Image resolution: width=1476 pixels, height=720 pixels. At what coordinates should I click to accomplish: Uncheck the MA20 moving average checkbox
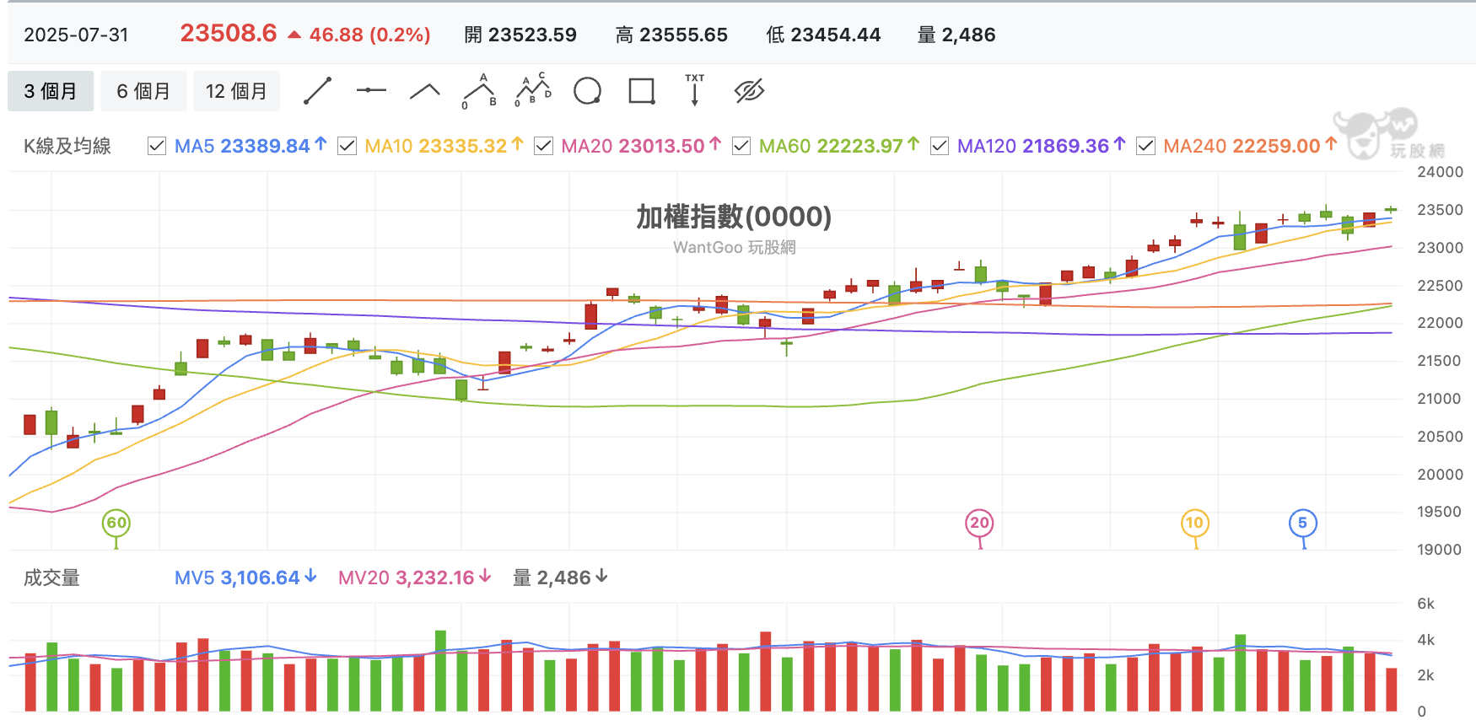click(x=543, y=146)
